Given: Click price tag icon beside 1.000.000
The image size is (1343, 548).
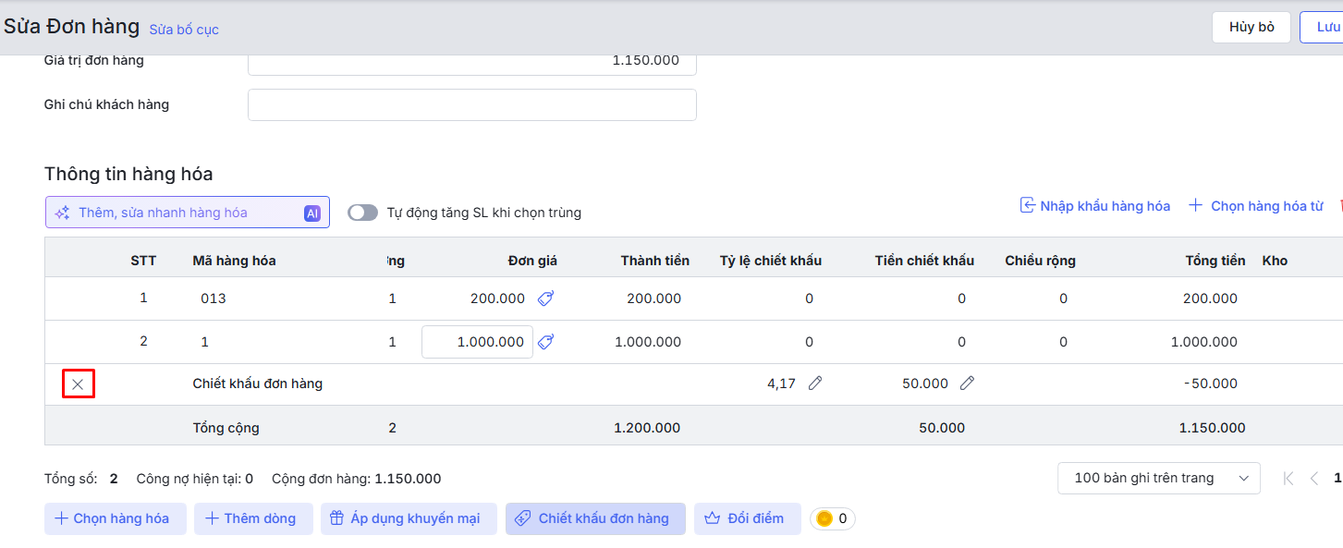Looking at the screenshot, I should 545,342.
